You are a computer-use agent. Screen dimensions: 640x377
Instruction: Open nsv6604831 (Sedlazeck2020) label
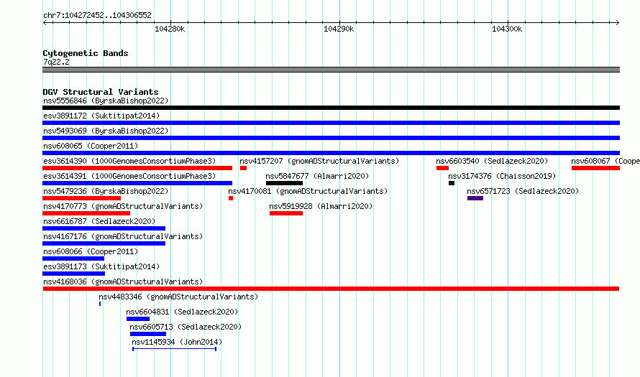tap(182, 312)
